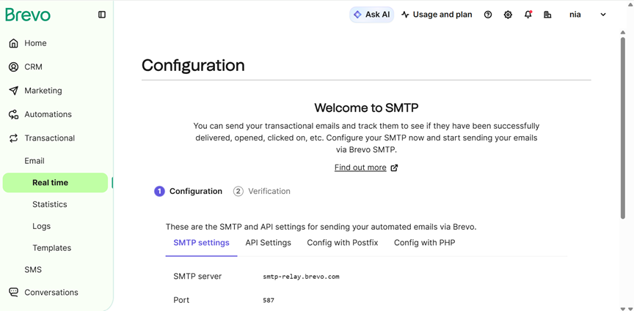
Task: Select the Real time item
Action: (55, 183)
